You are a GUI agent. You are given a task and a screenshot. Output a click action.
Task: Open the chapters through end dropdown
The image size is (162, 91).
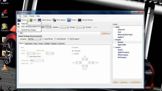80,27
